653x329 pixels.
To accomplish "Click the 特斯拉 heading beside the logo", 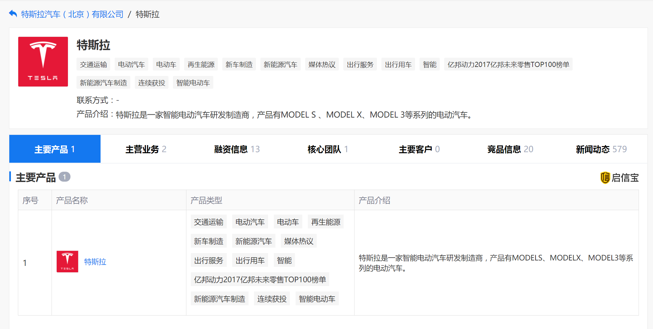I will click(x=94, y=45).
